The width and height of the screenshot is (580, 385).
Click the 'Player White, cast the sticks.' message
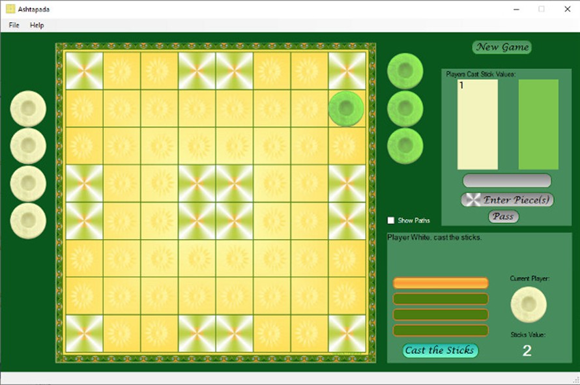pos(434,237)
